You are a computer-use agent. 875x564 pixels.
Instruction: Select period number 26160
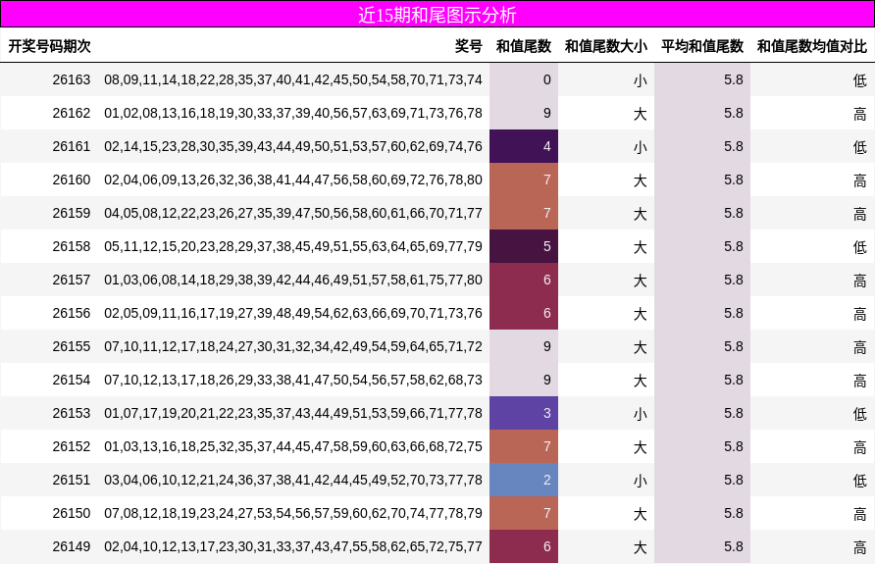(x=72, y=179)
